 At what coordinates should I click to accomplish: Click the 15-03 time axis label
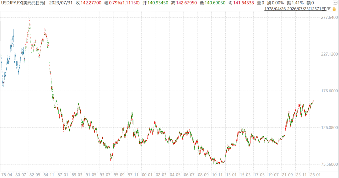tap(245, 175)
